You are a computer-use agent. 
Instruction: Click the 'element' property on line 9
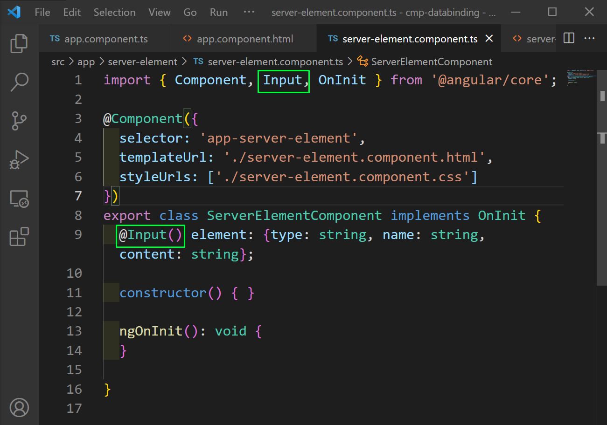[x=219, y=235]
